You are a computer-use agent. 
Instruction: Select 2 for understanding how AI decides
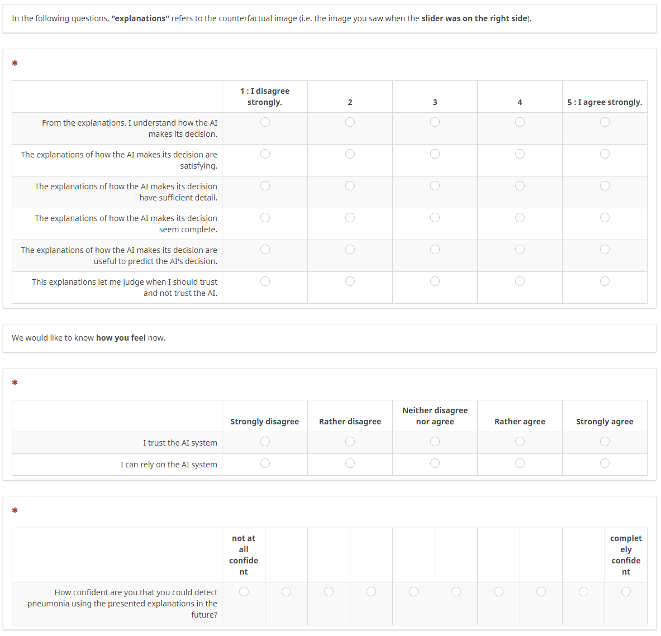tap(350, 122)
